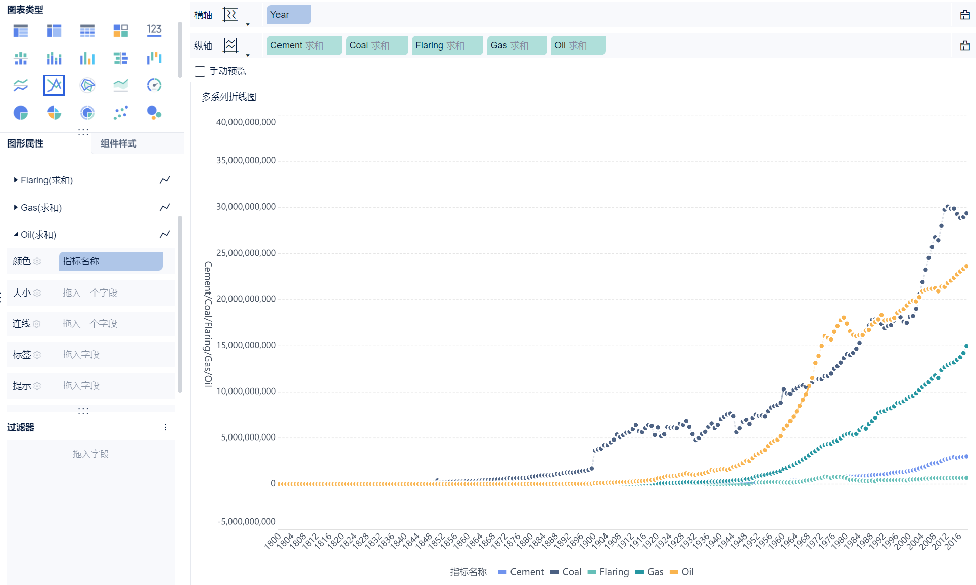976x585 pixels.
Task: Select the pie chart type icon
Action: click(x=21, y=113)
